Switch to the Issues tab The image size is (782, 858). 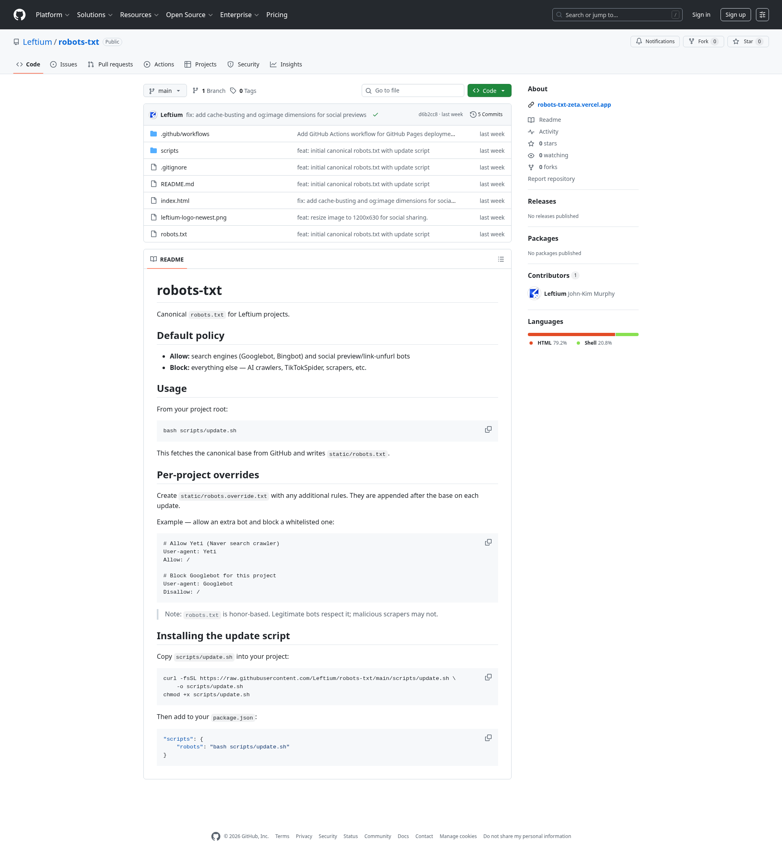point(64,65)
